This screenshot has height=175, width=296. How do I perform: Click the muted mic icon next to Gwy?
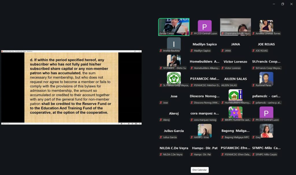click(254, 137)
